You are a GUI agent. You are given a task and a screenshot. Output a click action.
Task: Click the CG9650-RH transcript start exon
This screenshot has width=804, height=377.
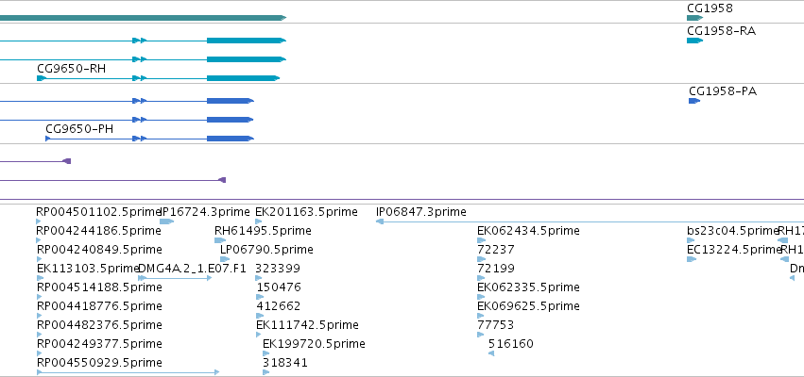(42, 78)
